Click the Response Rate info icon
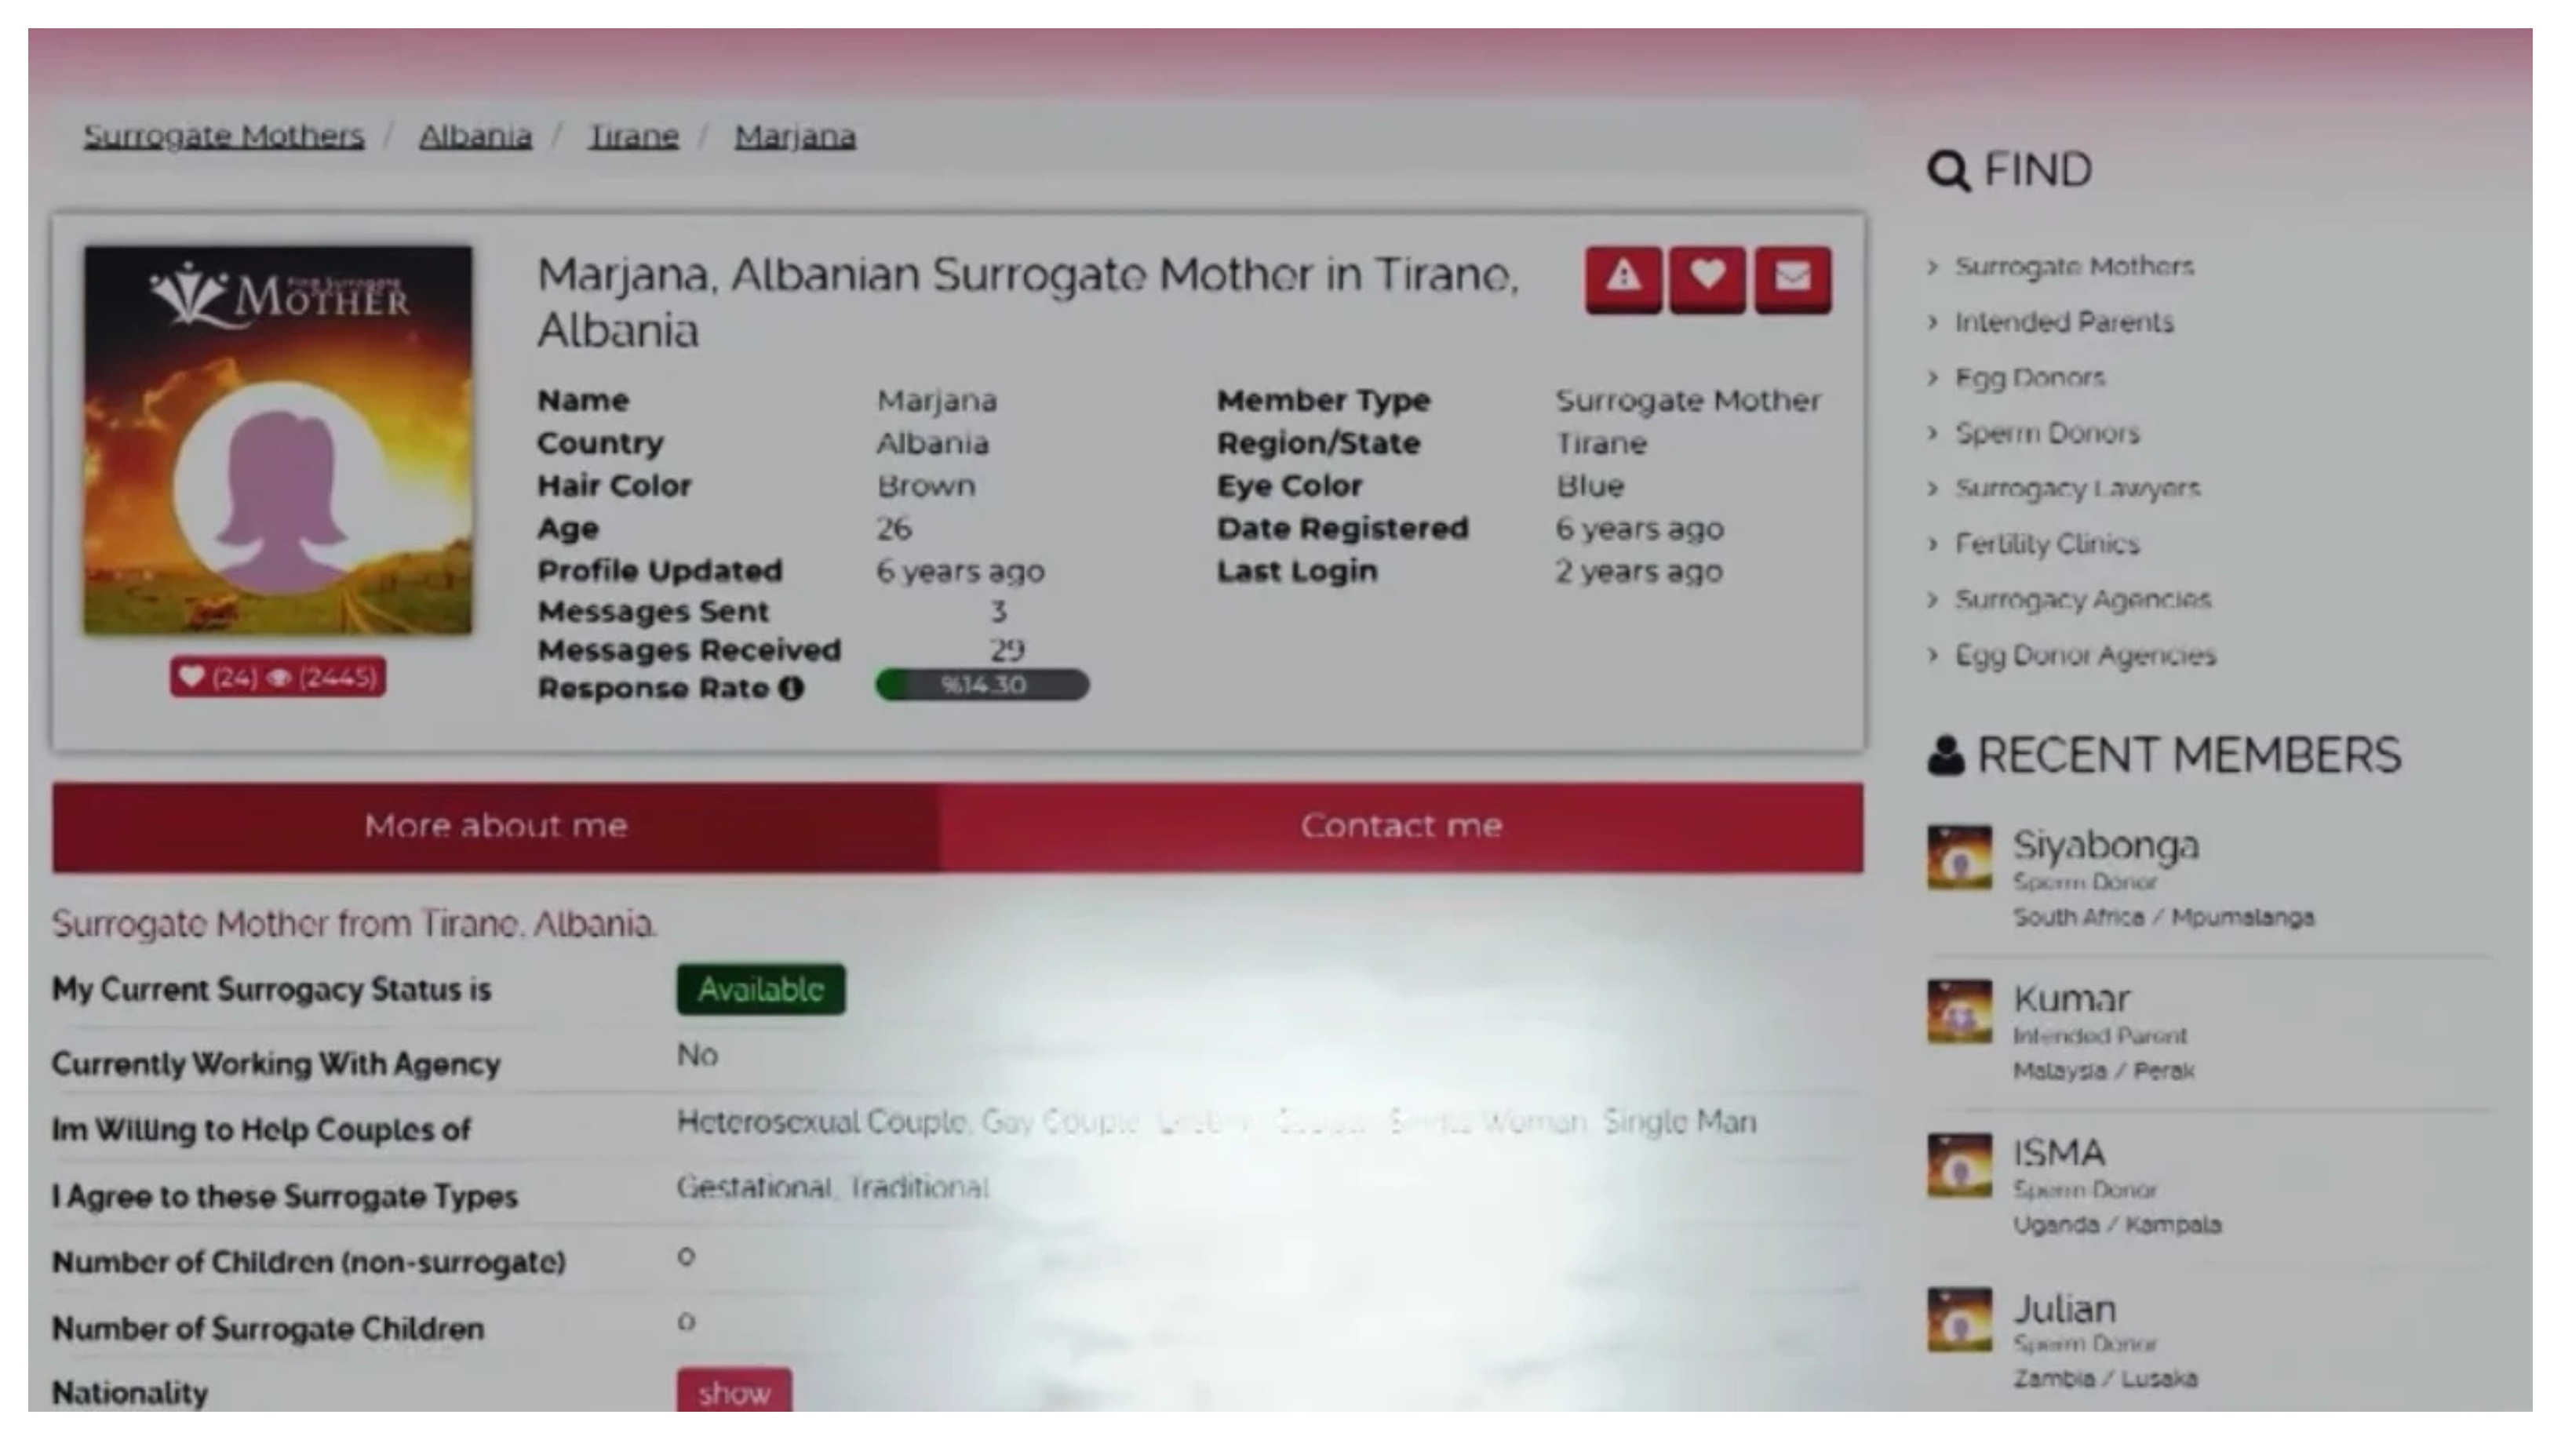The width and height of the screenshot is (2561, 1440). point(792,689)
